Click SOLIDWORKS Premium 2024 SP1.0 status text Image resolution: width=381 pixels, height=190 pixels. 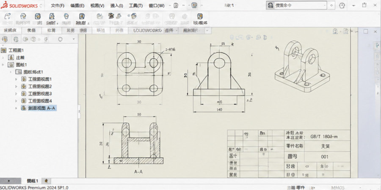pos(34,187)
